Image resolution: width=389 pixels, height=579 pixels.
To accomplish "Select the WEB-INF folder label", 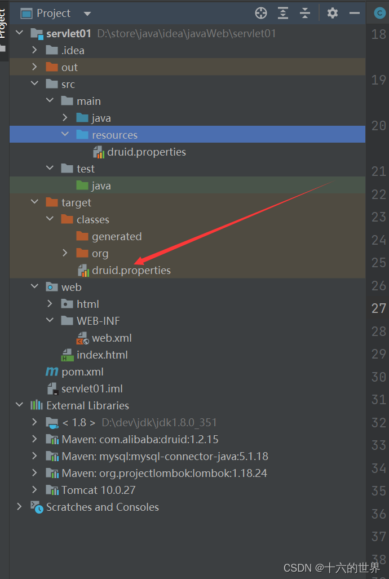I will click(x=98, y=321).
